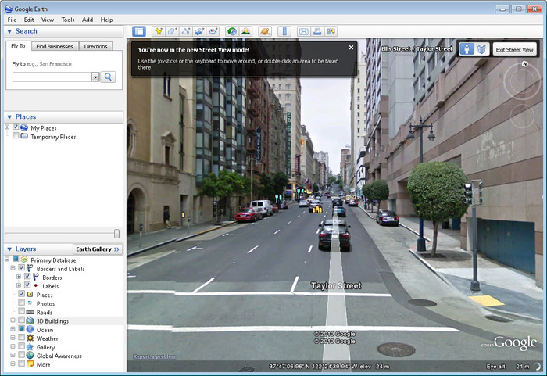Click the Show Ruler toolbar icon
The height and width of the screenshot is (376, 547).
pos(284,31)
